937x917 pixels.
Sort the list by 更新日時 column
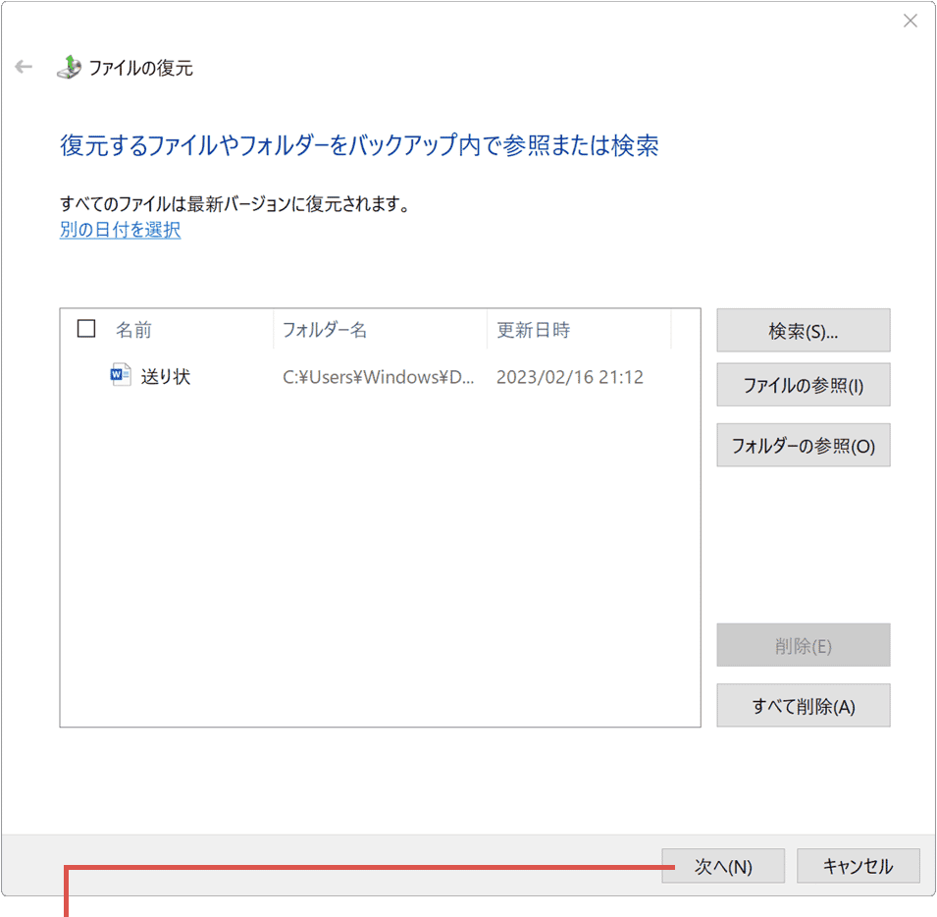click(533, 330)
